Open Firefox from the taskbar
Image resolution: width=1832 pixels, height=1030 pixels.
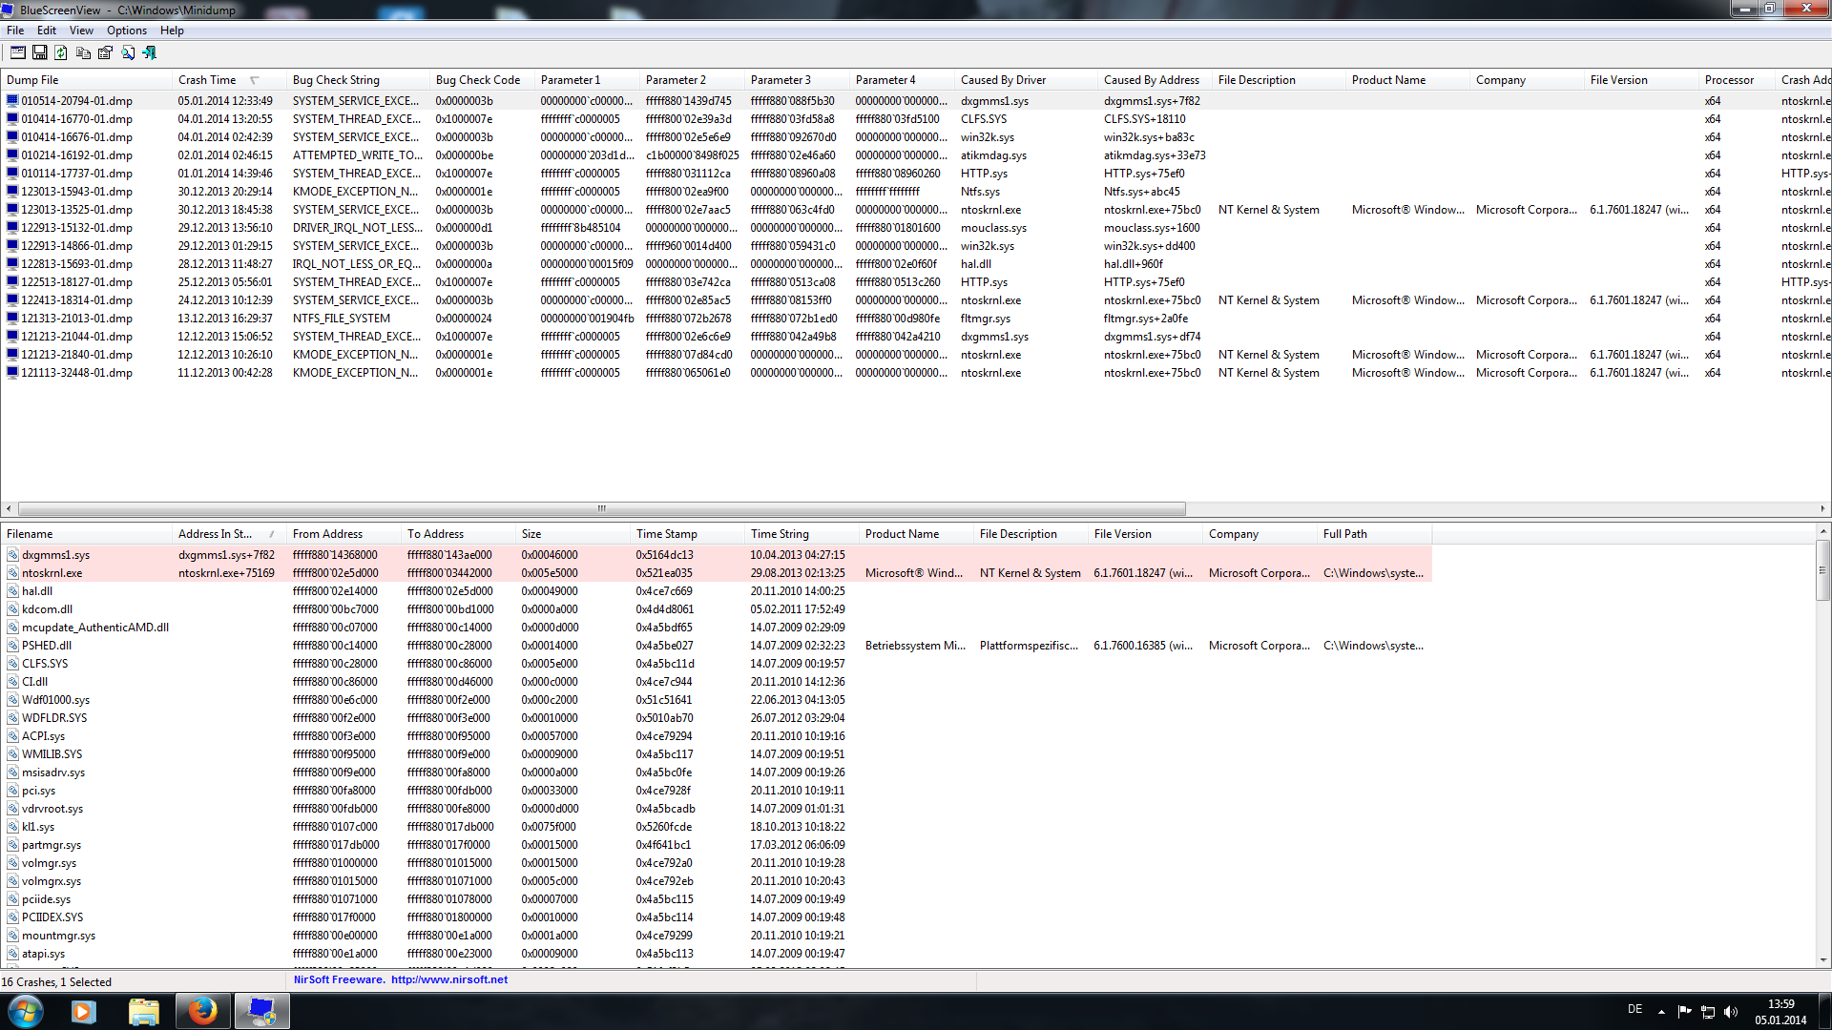coord(202,1011)
